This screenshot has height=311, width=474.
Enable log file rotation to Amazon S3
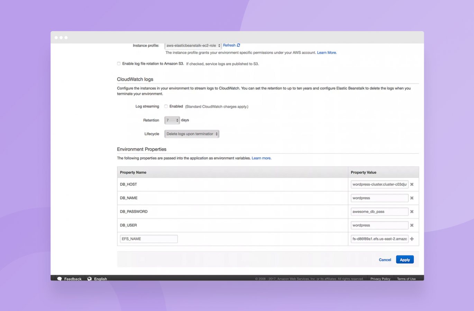pos(119,64)
